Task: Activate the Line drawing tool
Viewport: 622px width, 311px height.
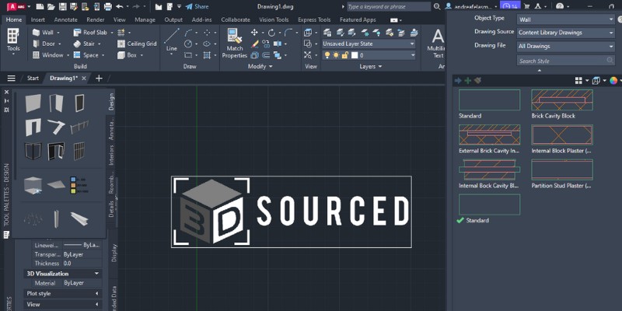Action: [x=171, y=40]
